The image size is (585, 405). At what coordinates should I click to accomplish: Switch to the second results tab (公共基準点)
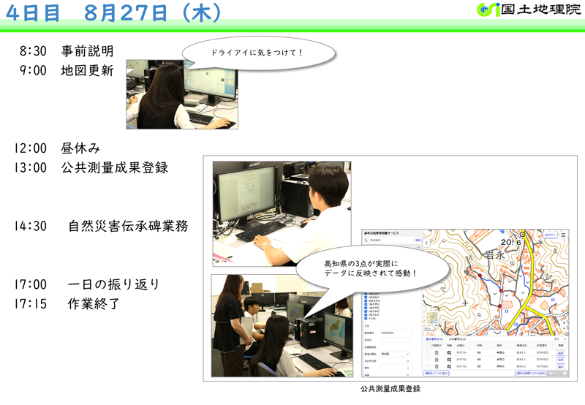pyautogui.click(x=458, y=339)
